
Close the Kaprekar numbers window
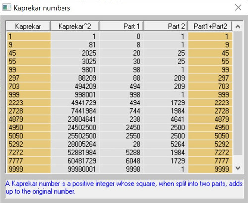tap(238, 8)
